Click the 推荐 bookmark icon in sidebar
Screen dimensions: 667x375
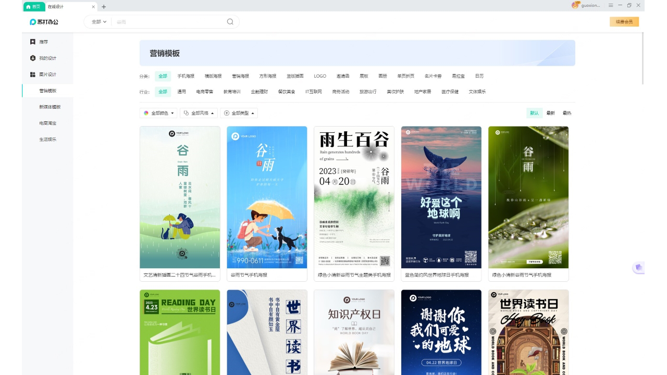coord(33,42)
